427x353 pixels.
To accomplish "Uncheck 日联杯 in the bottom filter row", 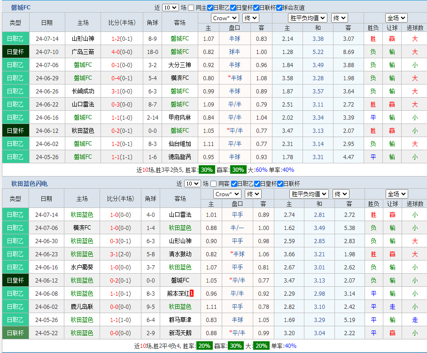I will point(280,183).
